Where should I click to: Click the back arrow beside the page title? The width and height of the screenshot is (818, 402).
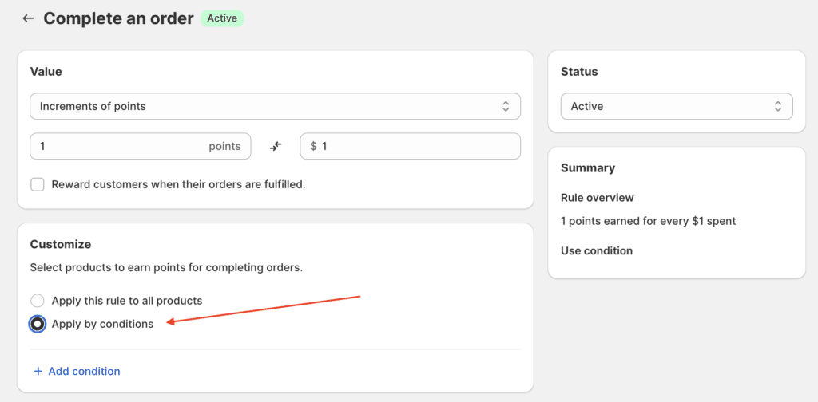tap(28, 18)
